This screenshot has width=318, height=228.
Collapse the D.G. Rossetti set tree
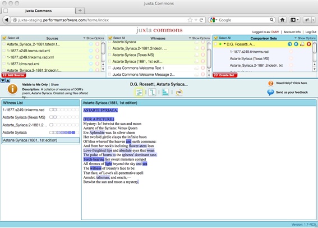(225, 44)
